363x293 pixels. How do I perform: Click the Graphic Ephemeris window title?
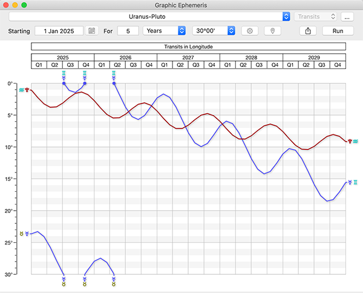point(181,5)
